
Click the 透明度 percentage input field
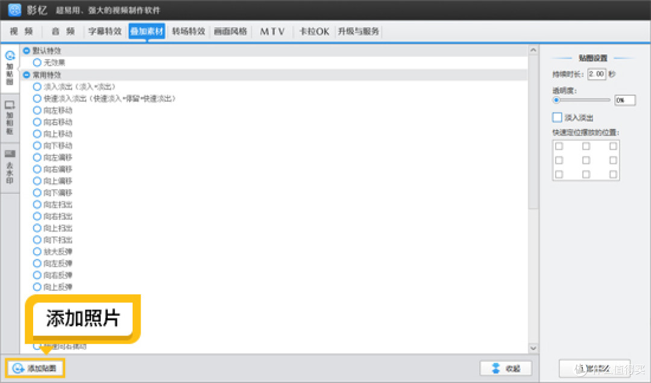pyautogui.click(x=625, y=100)
